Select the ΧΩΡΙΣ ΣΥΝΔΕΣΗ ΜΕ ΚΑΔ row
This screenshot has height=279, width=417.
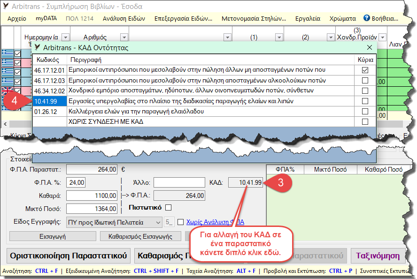tap(204, 122)
